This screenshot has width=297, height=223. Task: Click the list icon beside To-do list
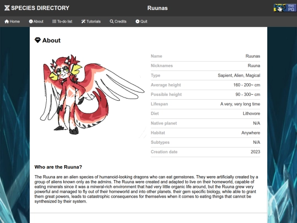tap(54, 21)
